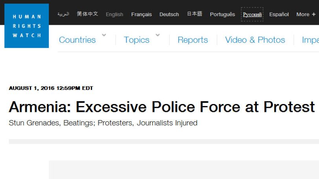319x179 pixels.
Task: Expand Topics dropdown chevron
Action: point(158,35)
